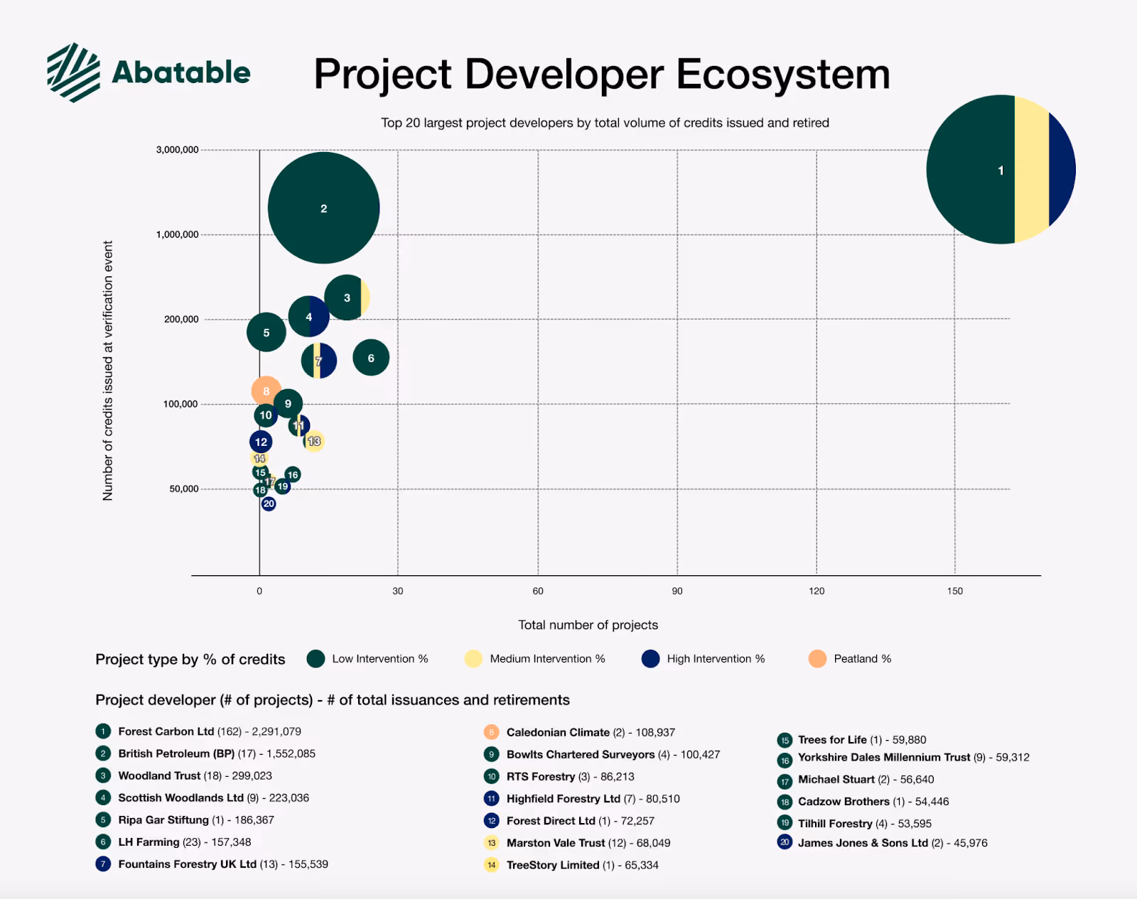The height and width of the screenshot is (899, 1137).
Task: Click 'Marston Vale Trust' legend text
Action: pyautogui.click(x=556, y=843)
